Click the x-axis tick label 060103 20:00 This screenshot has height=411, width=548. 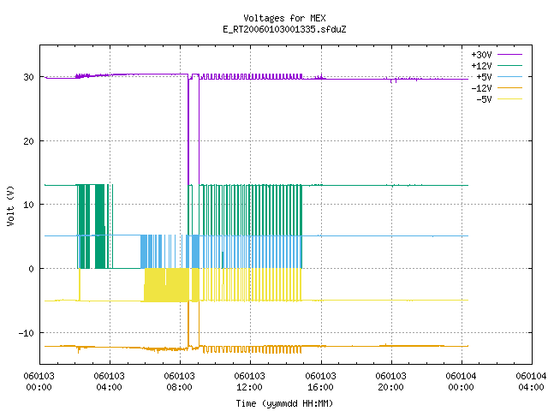point(390,382)
